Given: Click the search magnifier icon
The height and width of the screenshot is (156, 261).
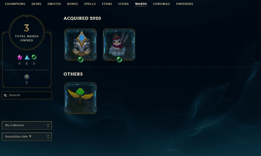Looking at the screenshot, I should click(x=5, y=95).
